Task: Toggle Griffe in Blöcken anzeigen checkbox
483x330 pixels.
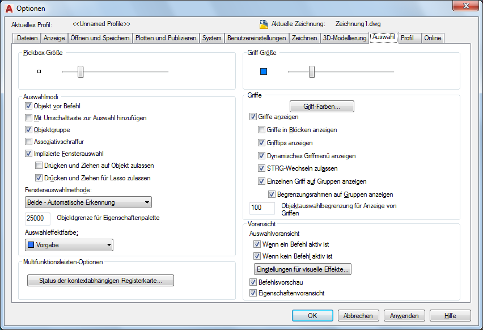Action: point(261,130)
